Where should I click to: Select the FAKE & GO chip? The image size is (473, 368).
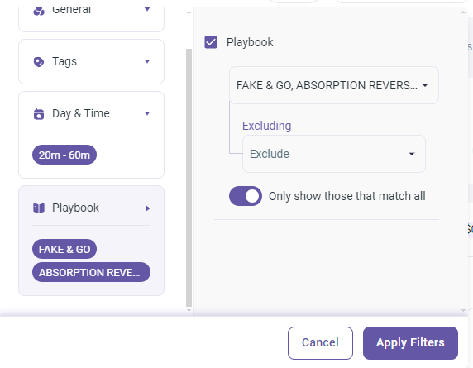click(64, 249)
